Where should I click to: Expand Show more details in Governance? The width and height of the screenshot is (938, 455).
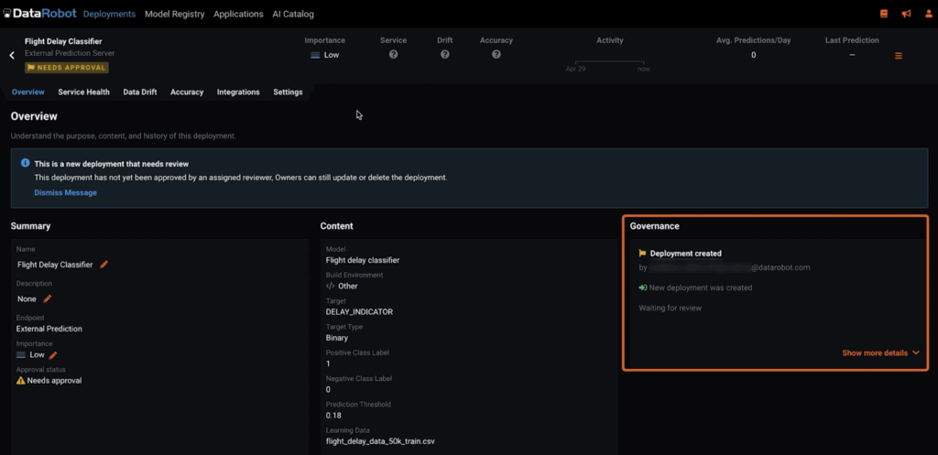(880, 352)
